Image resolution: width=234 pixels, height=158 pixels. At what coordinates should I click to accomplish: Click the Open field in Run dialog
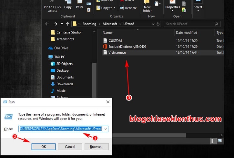(61, 129)
